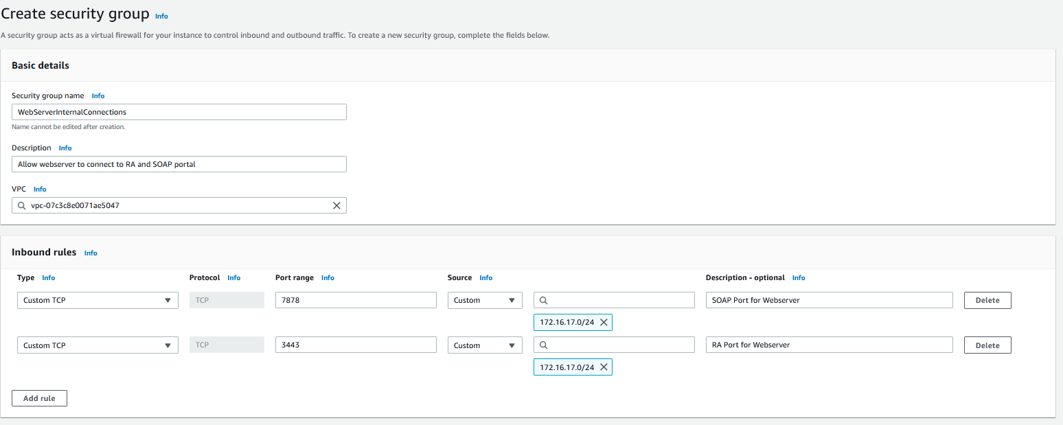Open Info link beside Inbound rules heading
1063x425 pixels.
pyautogui.click(x=91, y=253)
